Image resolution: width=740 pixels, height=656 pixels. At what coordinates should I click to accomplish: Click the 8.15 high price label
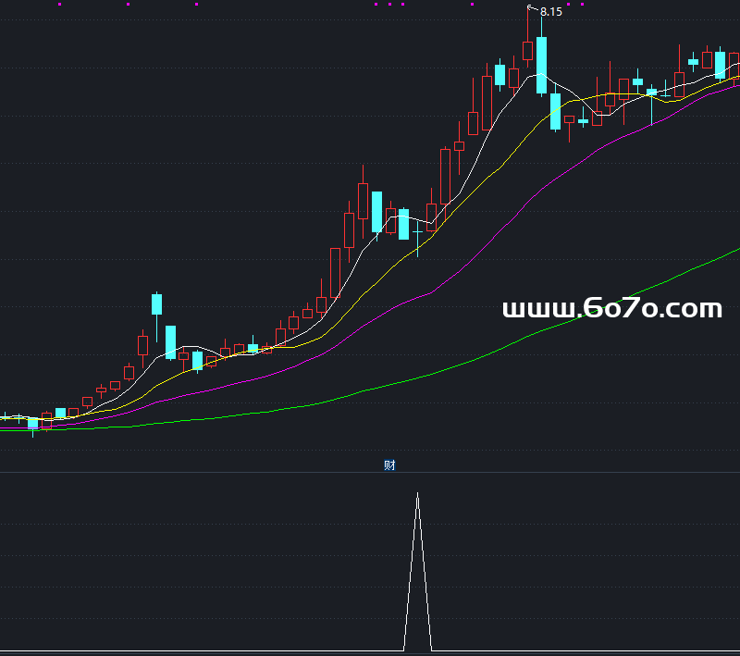pyautogui.click(x=550, y=12)
